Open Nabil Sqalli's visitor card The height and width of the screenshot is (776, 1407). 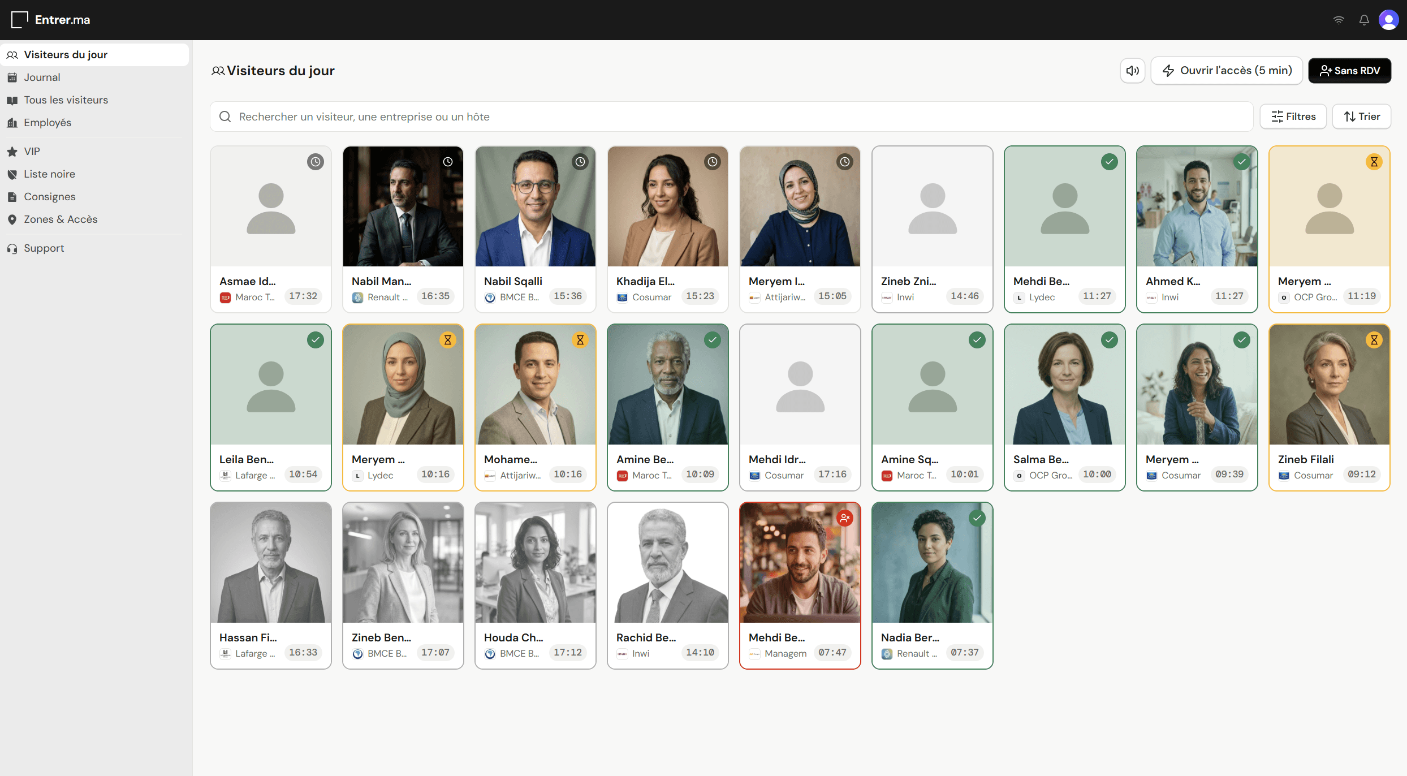536,230
